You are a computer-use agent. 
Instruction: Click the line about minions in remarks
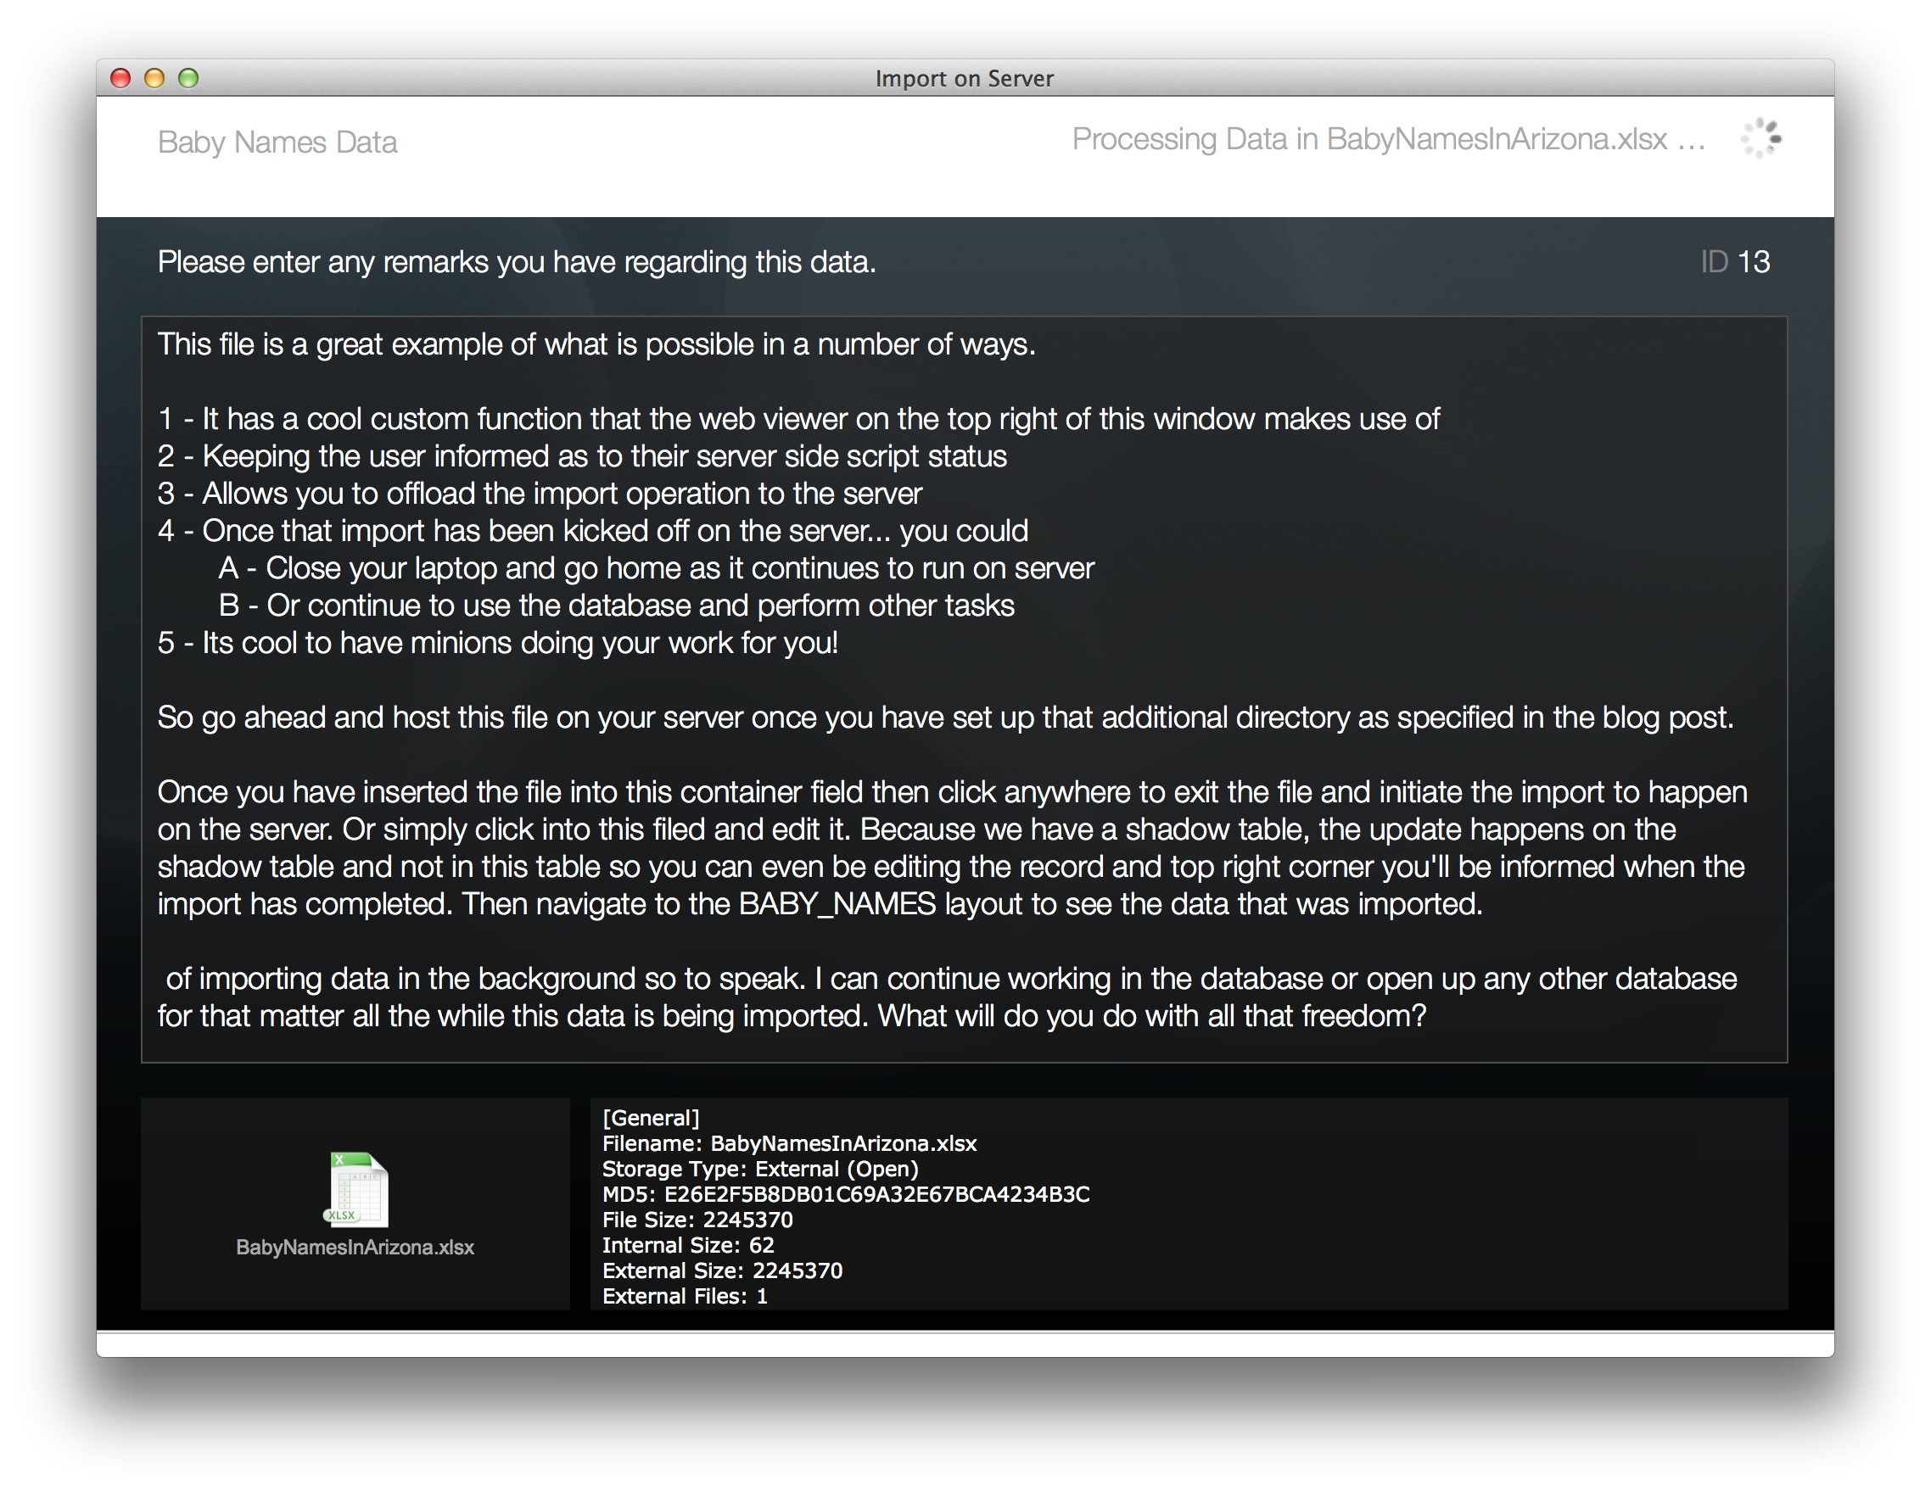pyautogui.click(x=497, y=643)
